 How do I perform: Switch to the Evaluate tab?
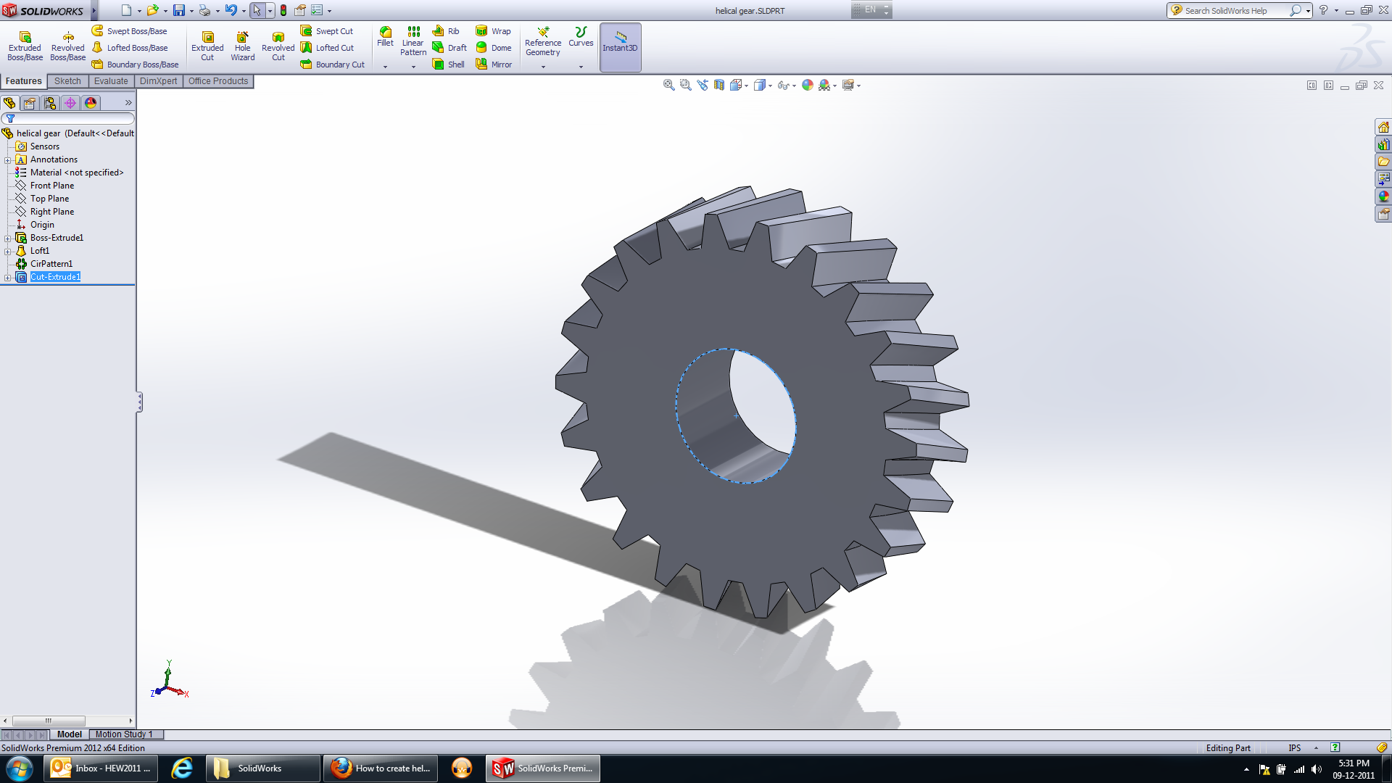point(111,81)
